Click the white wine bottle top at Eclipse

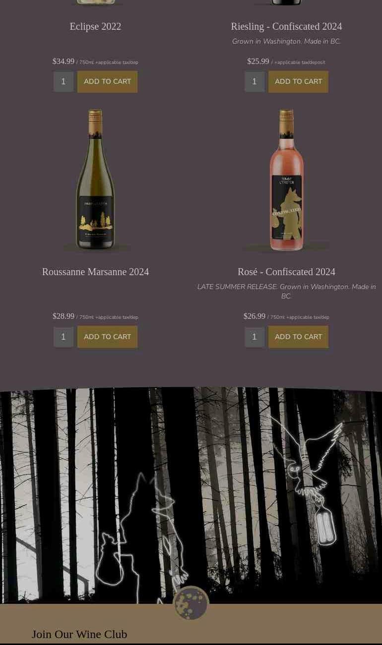(95, 3)
